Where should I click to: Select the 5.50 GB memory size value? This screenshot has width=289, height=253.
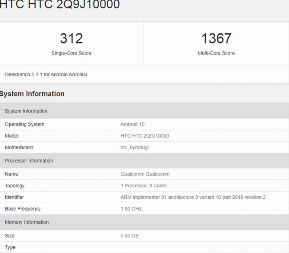[x=129, y=236]
